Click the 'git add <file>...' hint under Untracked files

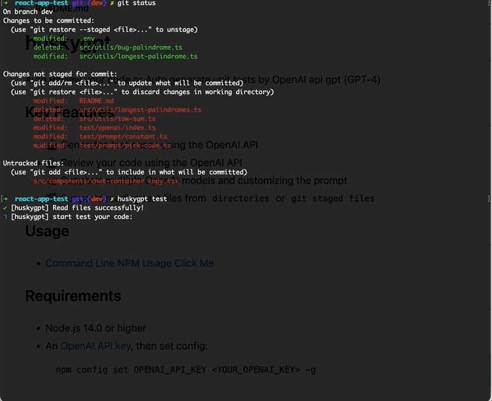pyautogui.click(x=129, y=172)
